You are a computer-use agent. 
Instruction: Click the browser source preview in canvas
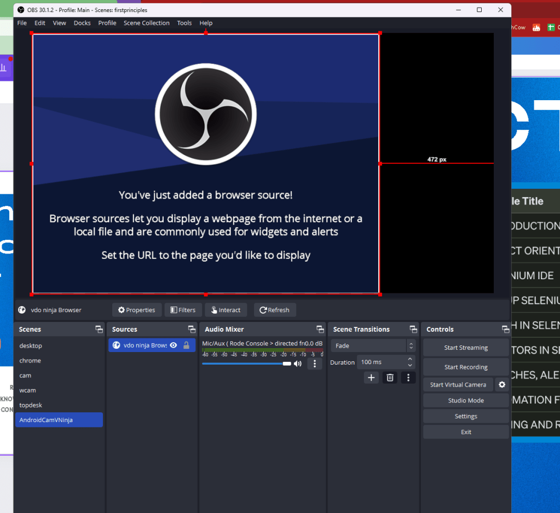pyautogui.click(x=206, y=163)
